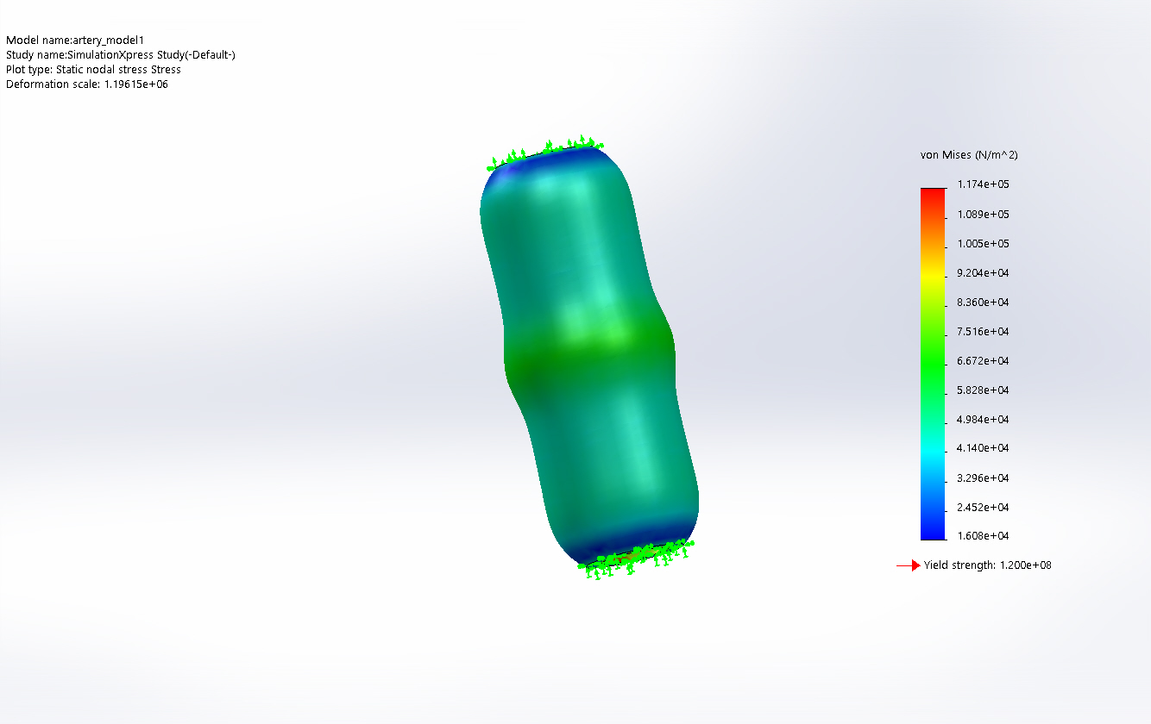Click the 1.005e+05 legend value
The image size is (1151, 724).
[x=983, y=243]
